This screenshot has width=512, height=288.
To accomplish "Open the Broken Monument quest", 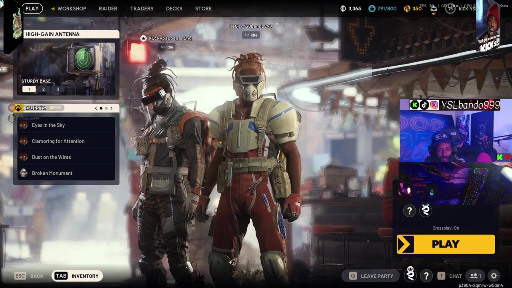I will click(x=66, y=173).
